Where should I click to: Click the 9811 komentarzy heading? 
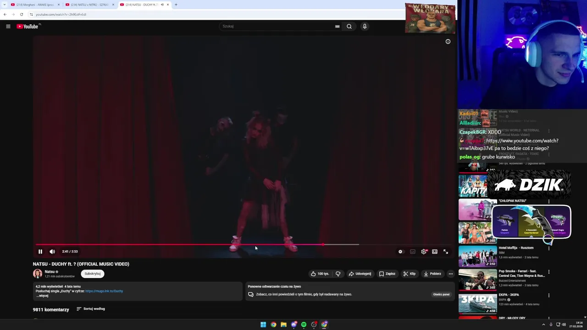tap(51, 310)
